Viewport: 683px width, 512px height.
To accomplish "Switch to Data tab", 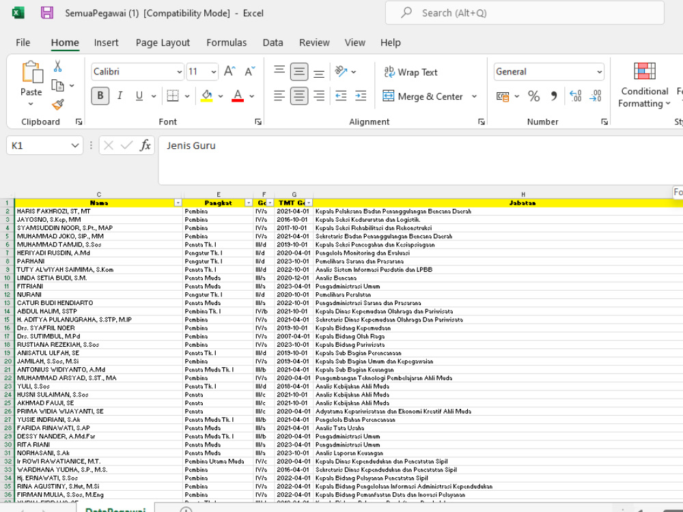I will [x=273, y=42].
